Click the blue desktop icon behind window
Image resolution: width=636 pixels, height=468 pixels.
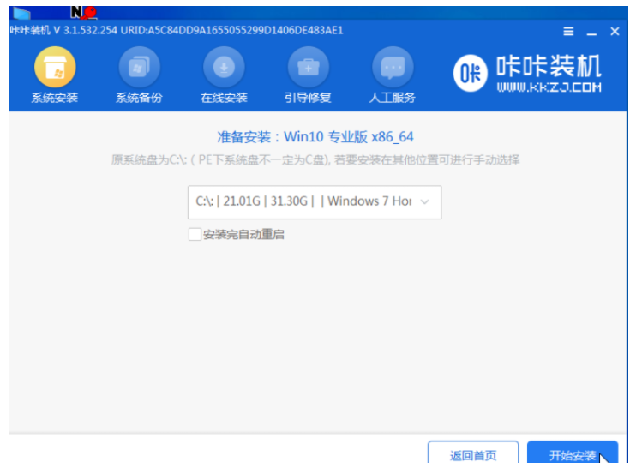[x=21, y=14]
